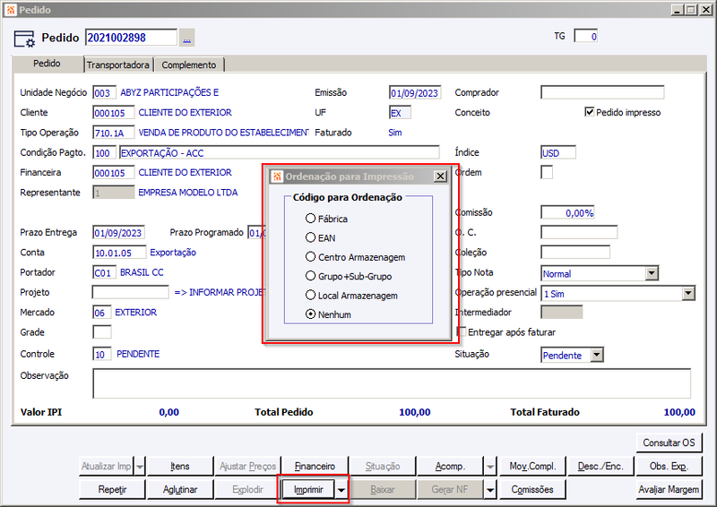Click the Observação text area
The width and height of the screenshot is (717, 507).
point(392,383)
